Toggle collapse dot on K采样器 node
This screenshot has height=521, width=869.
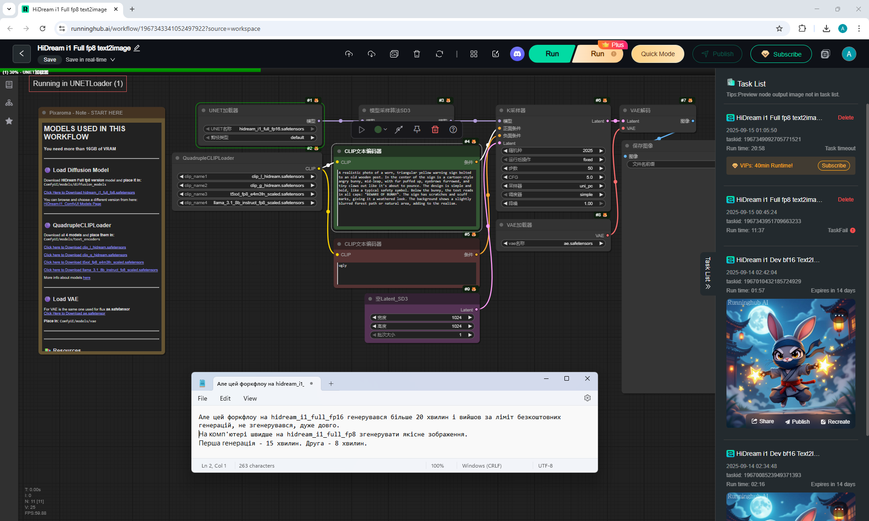point(501,110)
